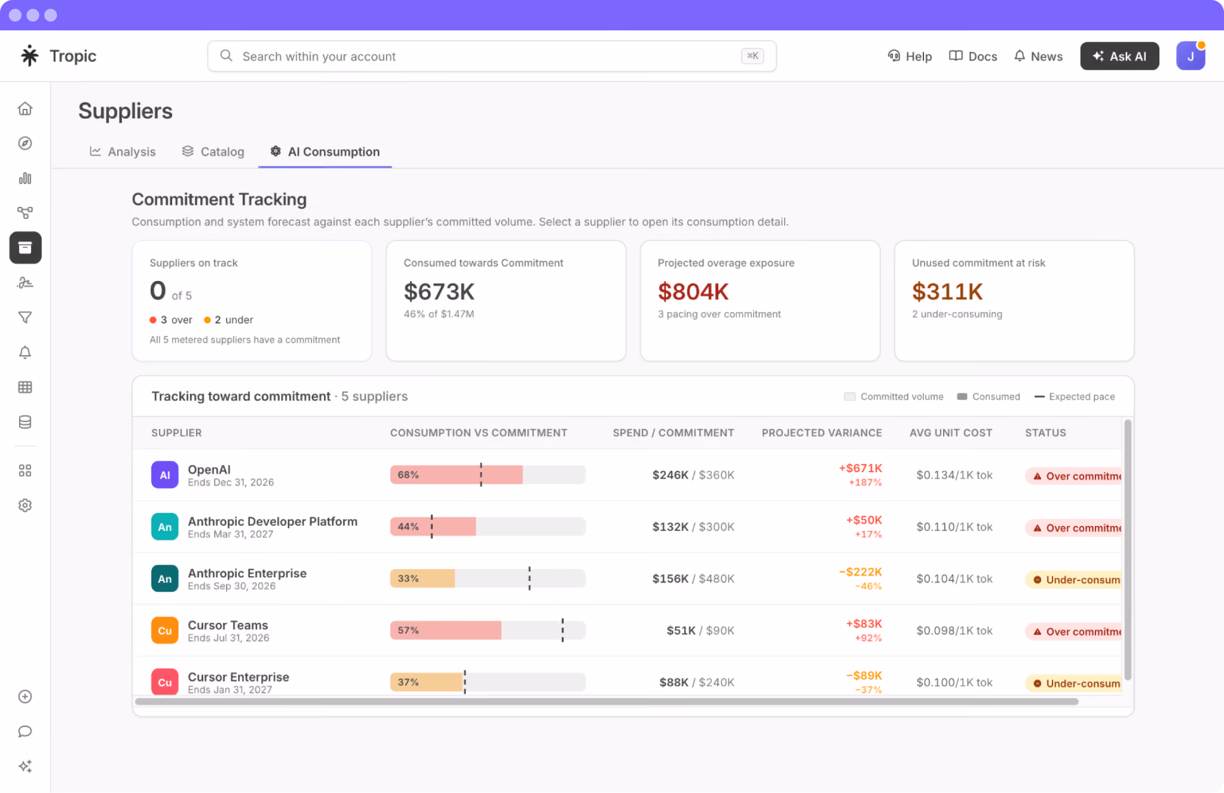The image size is (1224, 793).
Task: Click the AVG UNIT COST column header
Action: click(x=951, y=433)
